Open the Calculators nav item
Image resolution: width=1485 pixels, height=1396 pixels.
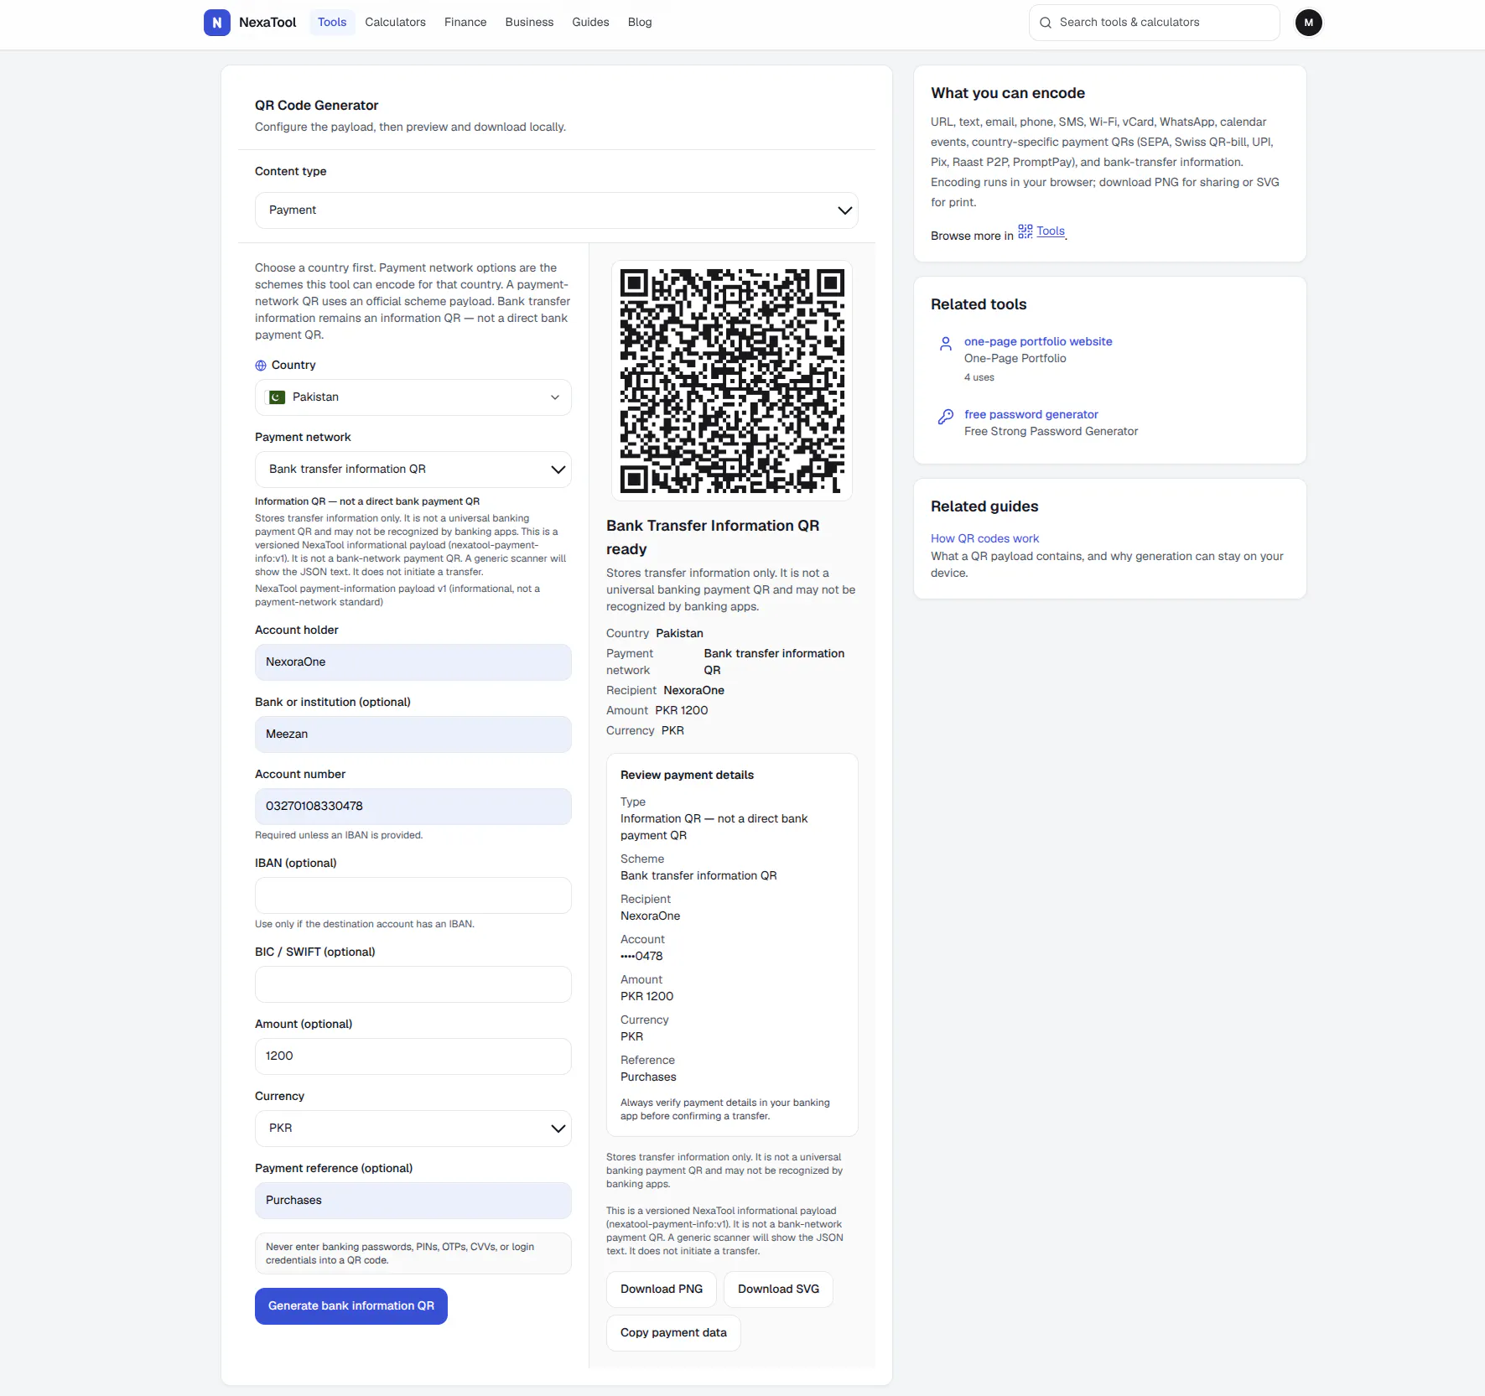(395, 23)
